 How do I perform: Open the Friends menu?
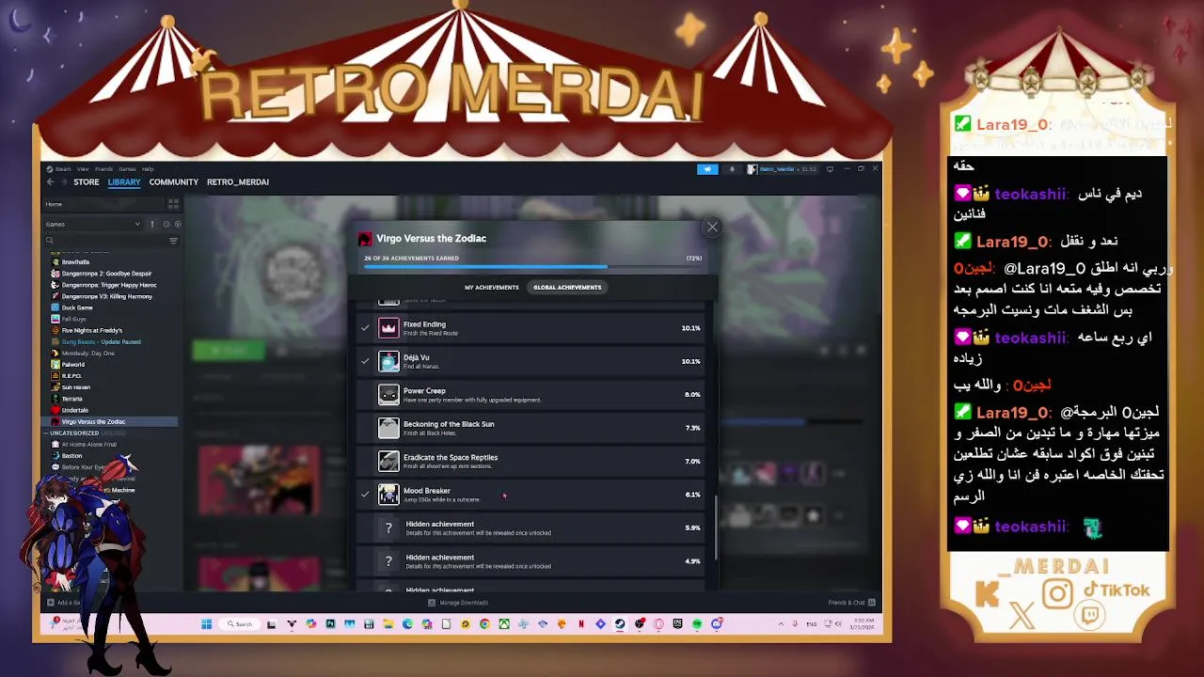coord(103,169)
